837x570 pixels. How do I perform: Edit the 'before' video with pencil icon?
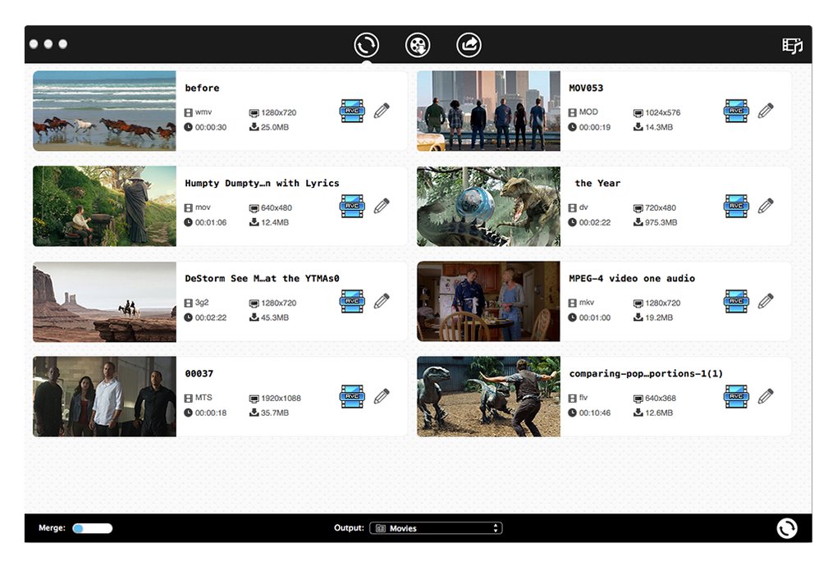(x=382, y=111)
